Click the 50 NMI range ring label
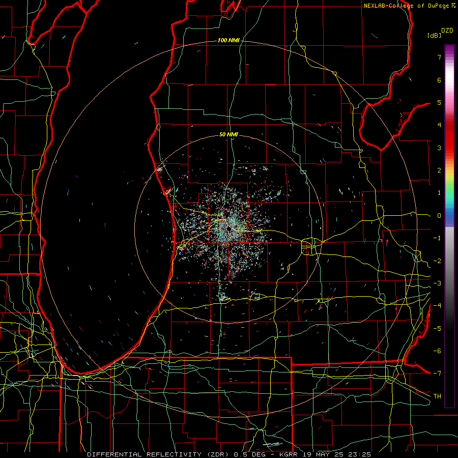Viewport: 458px width, 458px height. pyautogui.click(x=228, y=134)
